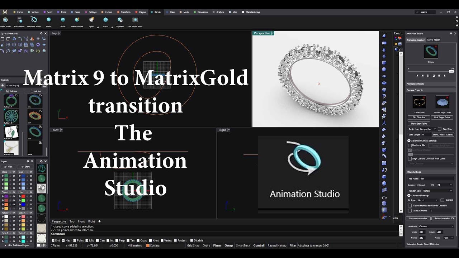Viewport: 459px width, 258px height.
Task: Click the Show / Hide Camera button
Action: [x=443, y=134]
